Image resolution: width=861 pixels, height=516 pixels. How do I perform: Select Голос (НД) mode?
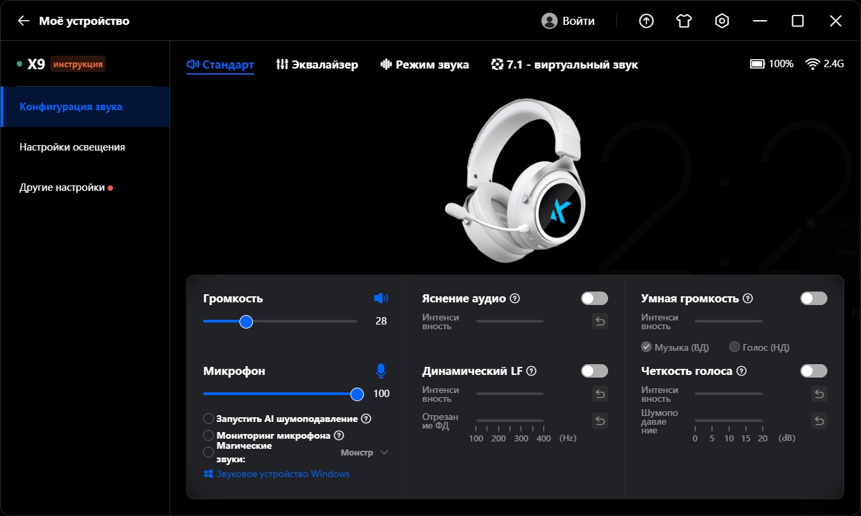click(735, 347)
